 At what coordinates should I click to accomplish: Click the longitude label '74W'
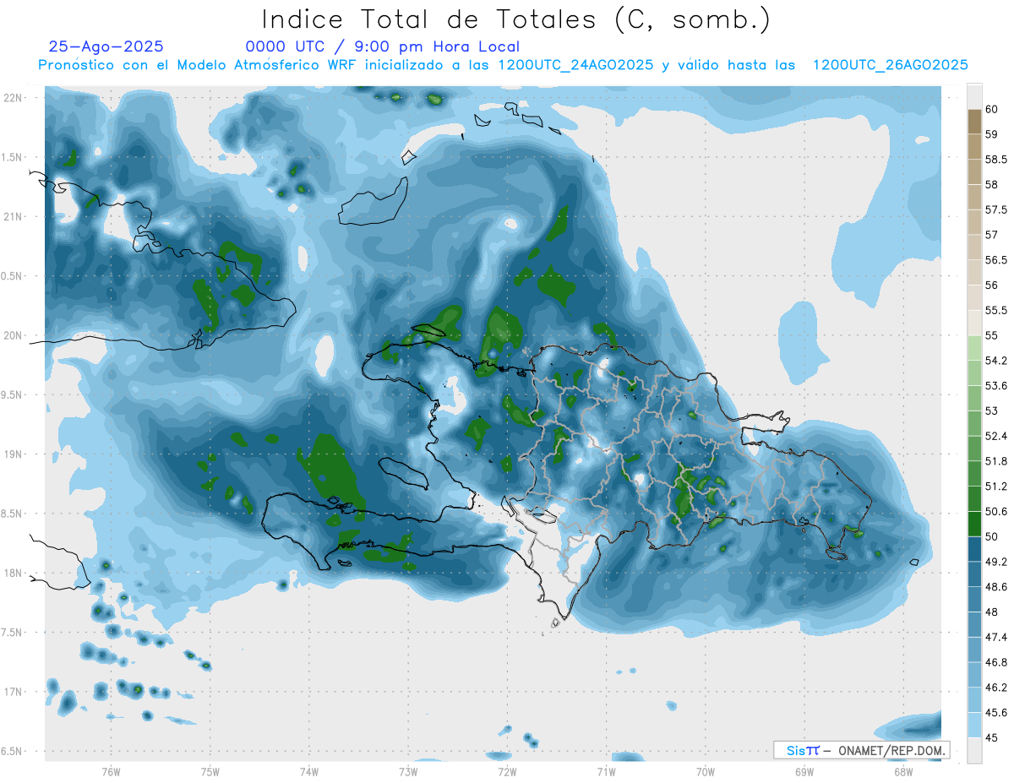309,772
